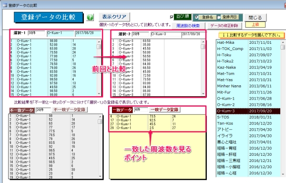This screenshot has width=286, height=183.
Task: Select H-TOK_Comp in the data list
Action: (248, 49)
